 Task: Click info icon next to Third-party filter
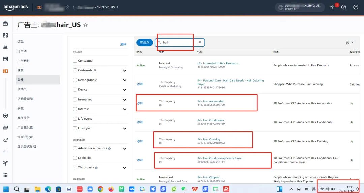click(96, 168)
